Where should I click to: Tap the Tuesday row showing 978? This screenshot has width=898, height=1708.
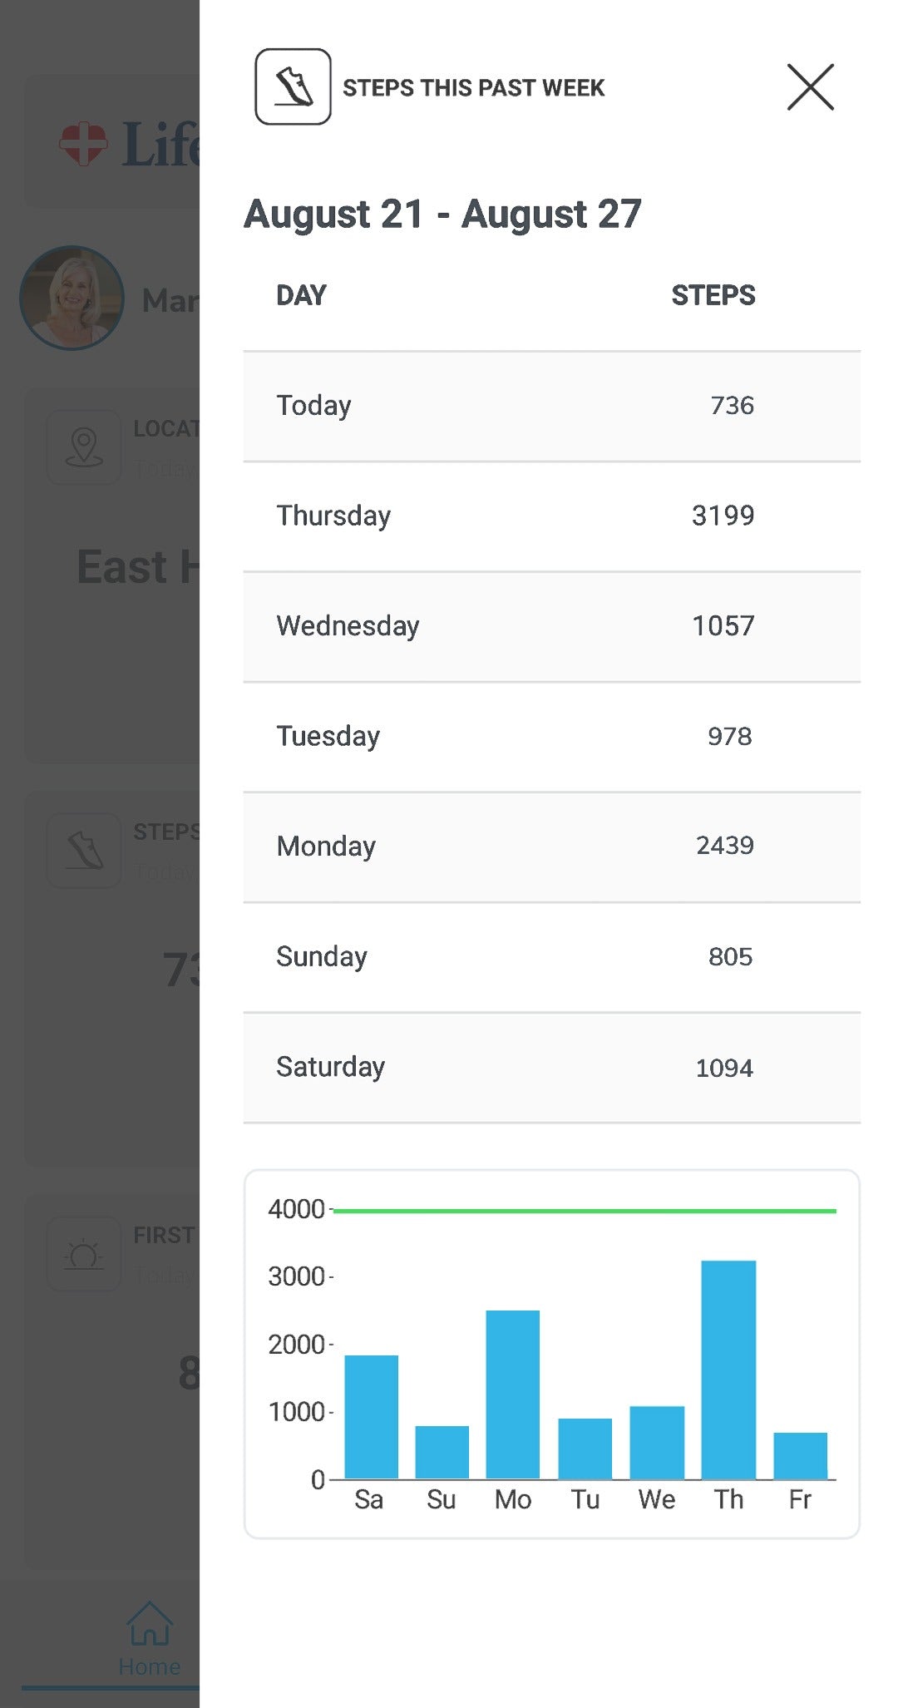551,737
